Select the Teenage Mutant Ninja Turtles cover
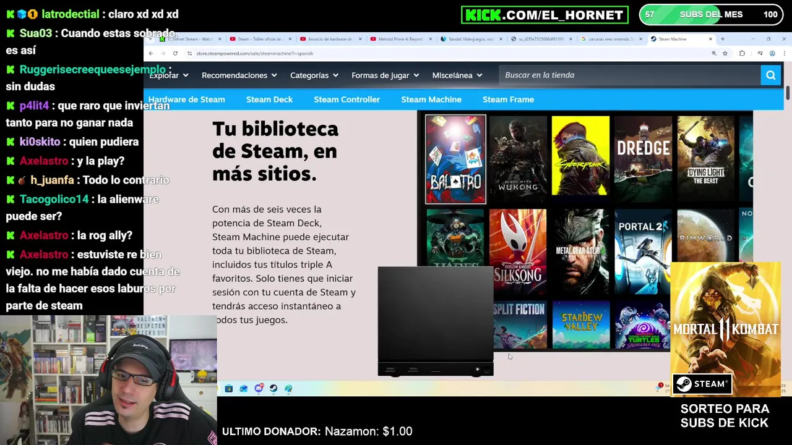Viewport: 792px width, 445px height. [642, 325]
